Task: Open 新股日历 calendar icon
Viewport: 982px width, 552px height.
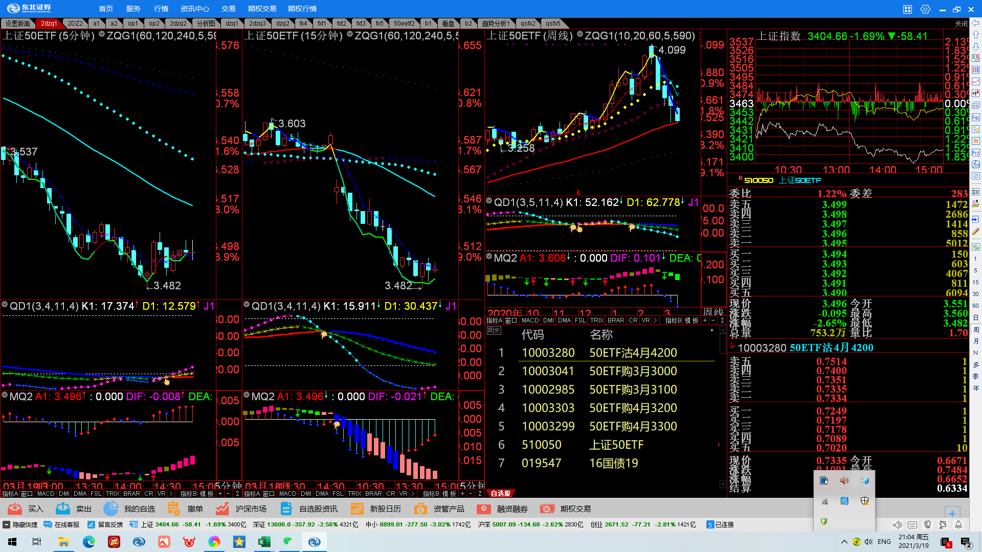Action: coord(357,509)
